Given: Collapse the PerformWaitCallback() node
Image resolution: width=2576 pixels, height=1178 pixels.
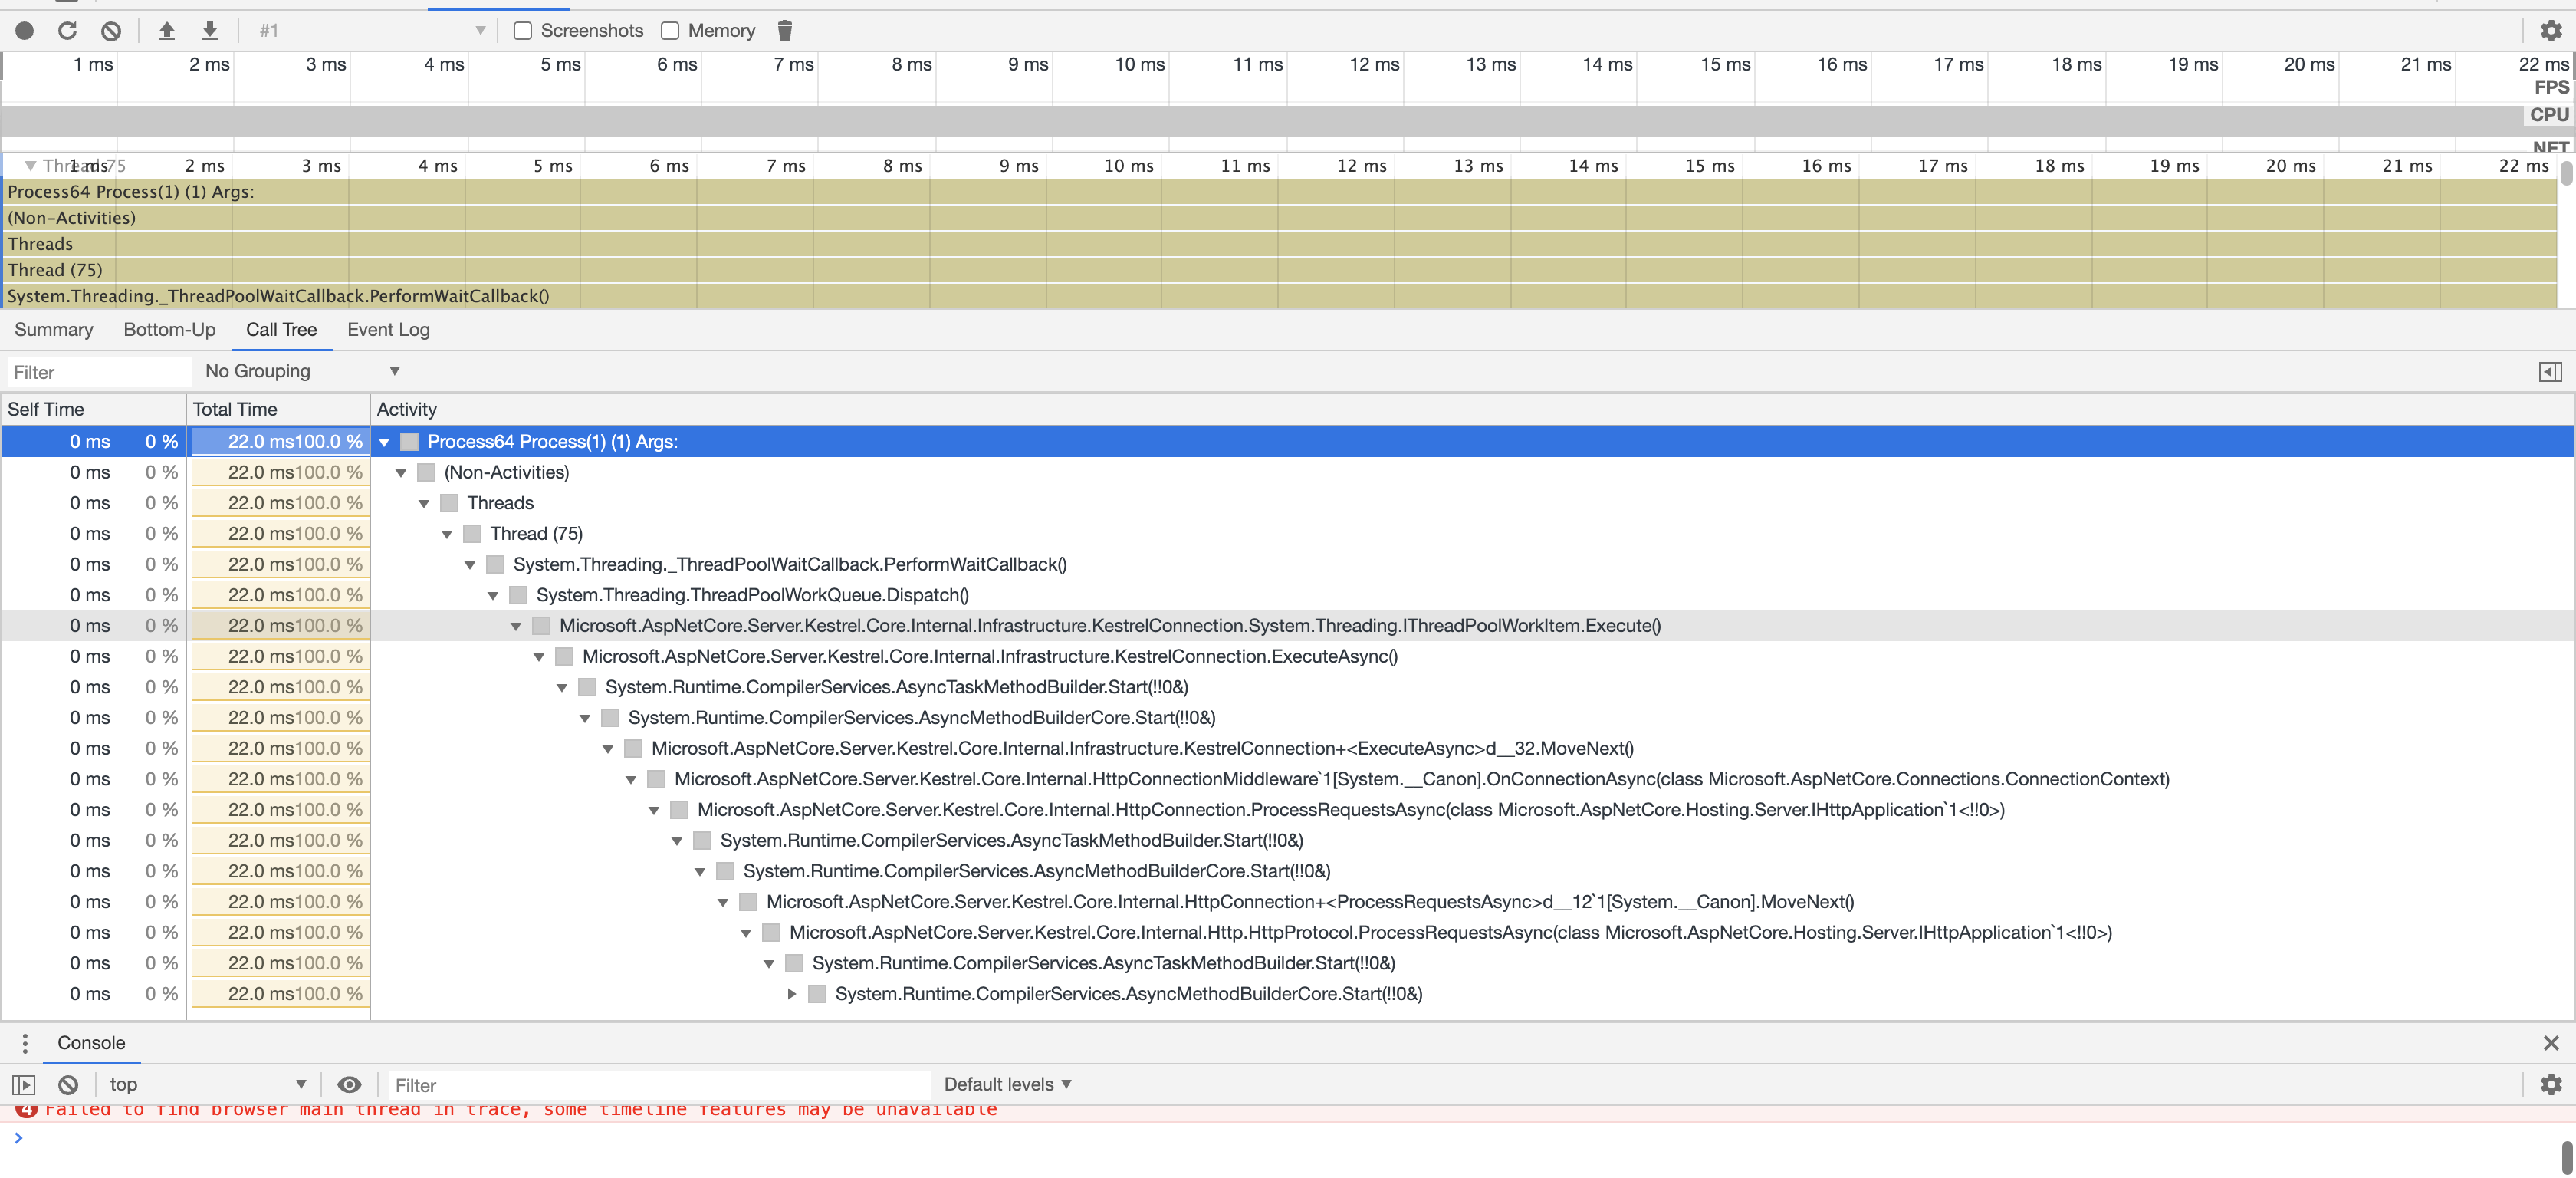Looking at the screenshot, I should click(470, 565).
